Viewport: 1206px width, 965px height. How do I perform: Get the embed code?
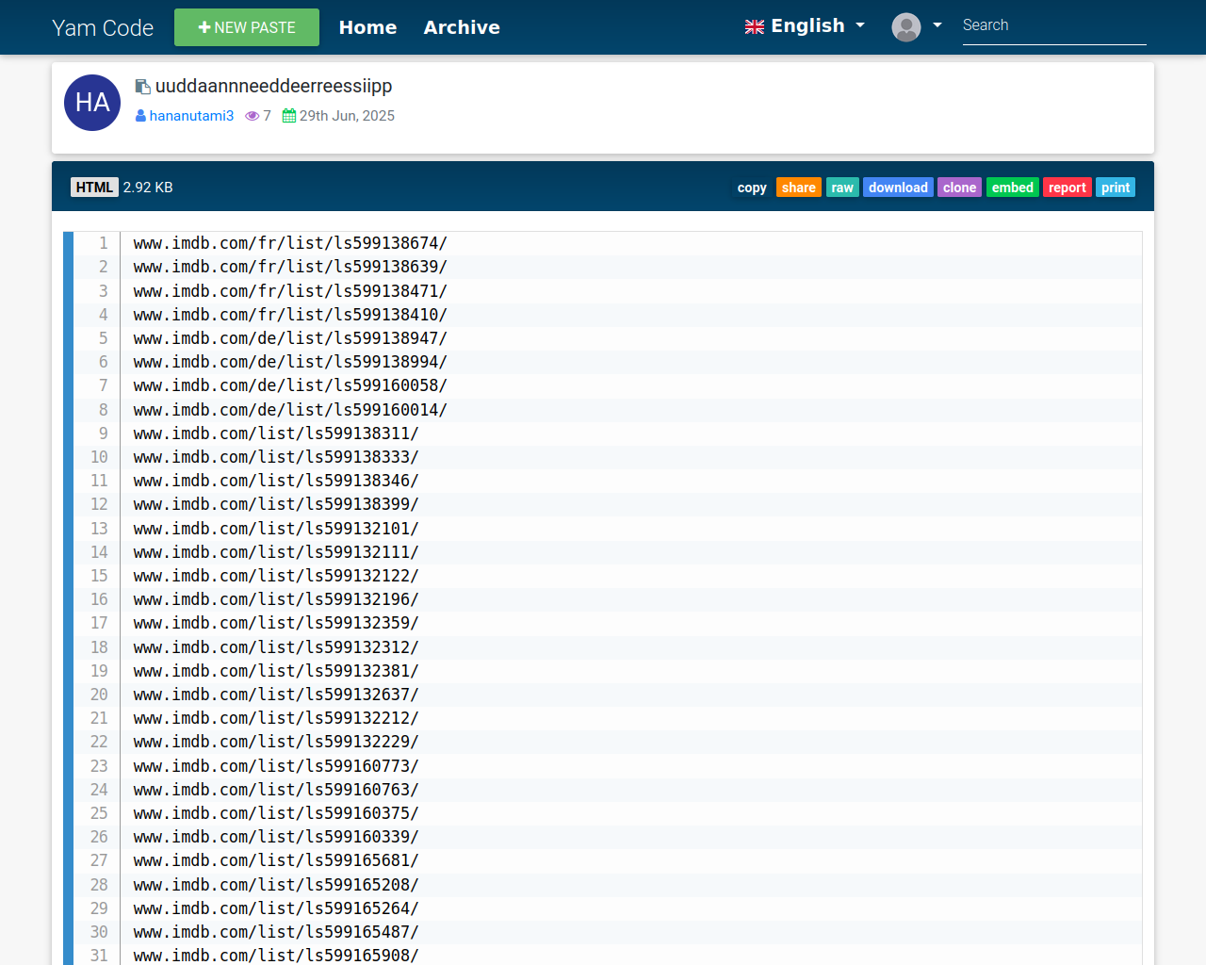1013,188
